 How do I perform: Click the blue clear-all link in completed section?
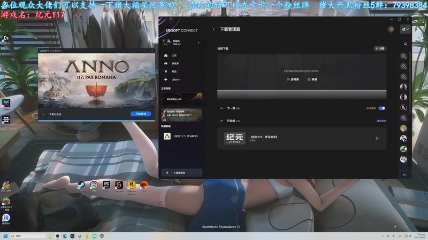[x=381, y=121]
